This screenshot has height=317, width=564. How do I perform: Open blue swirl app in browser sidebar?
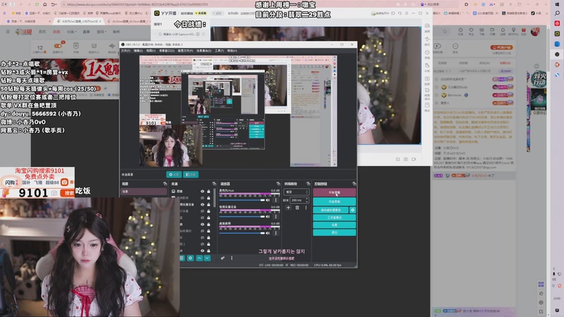click(557, 75)
